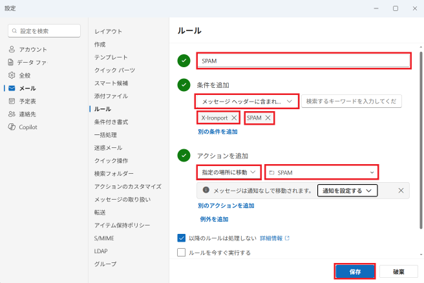Select the Copilot icon in sidebar
424x283 pixels.
[x=12, y=127]
